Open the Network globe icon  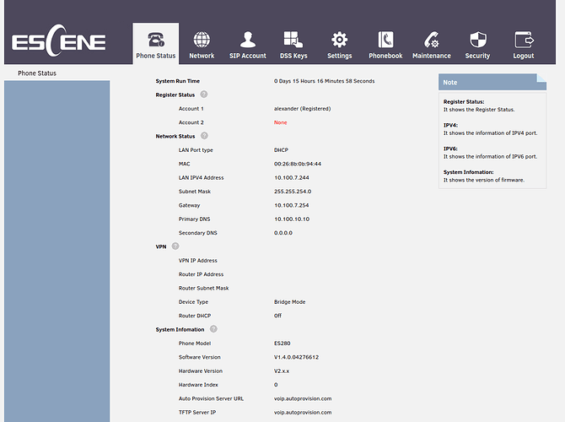(x=202, y=40)
